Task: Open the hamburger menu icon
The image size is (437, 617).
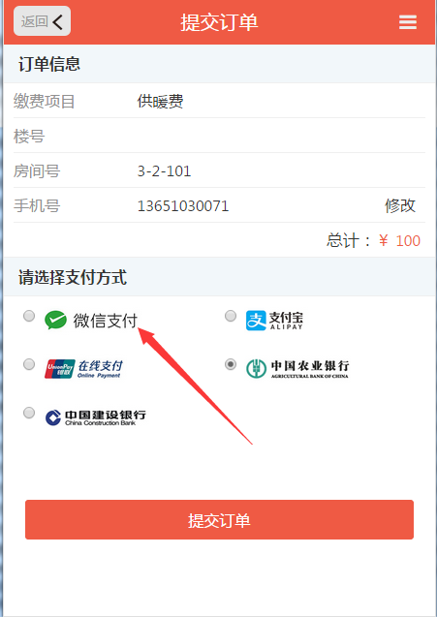Action: [408, 22]
